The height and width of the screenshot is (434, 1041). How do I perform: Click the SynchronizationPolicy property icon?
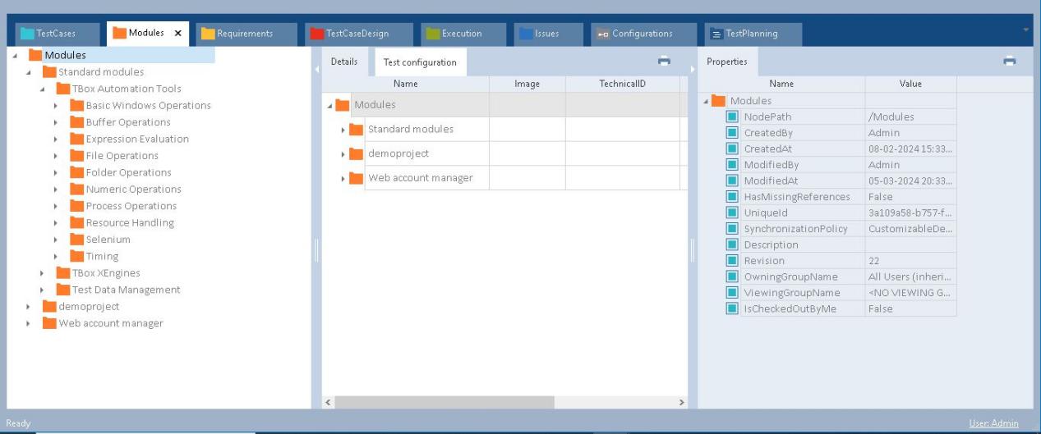click(x=732, y=229)
